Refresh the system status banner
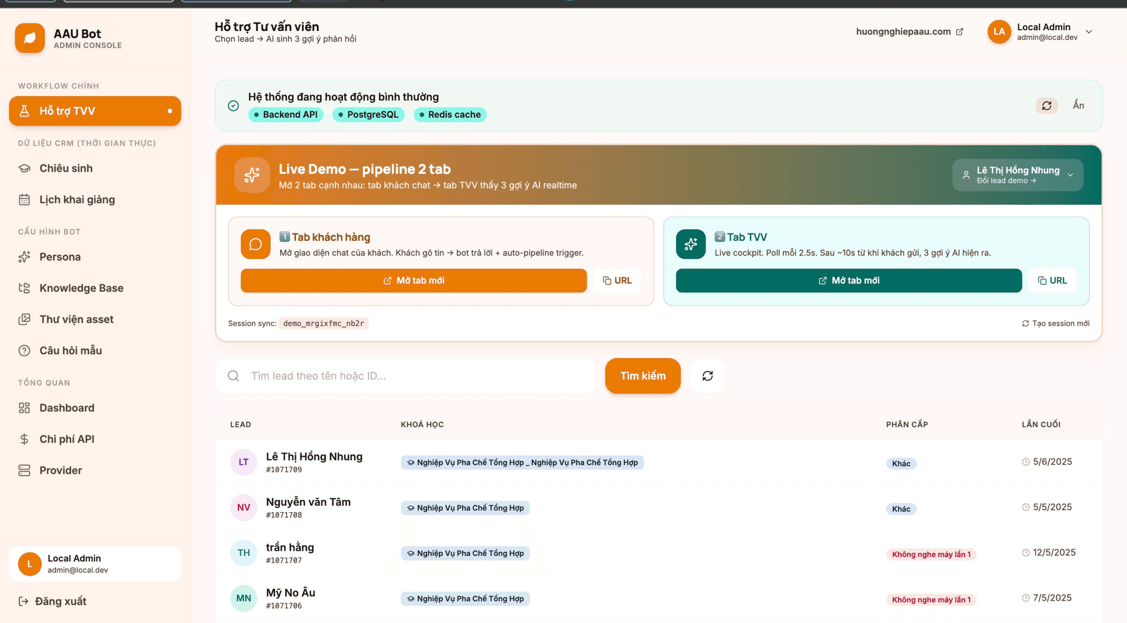The height and width of the screenshot is (623, 1127). coord(1046,106)
